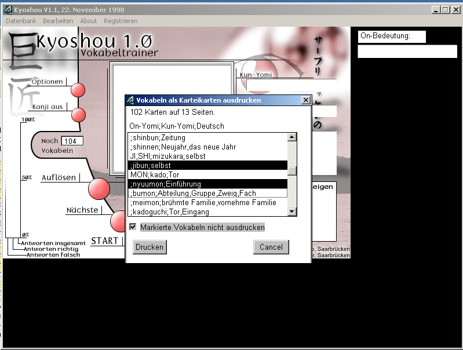Click the red Kanji aus round button
Image resolution: width=463 pixels, height=350 pixels.
coord(78,115)
